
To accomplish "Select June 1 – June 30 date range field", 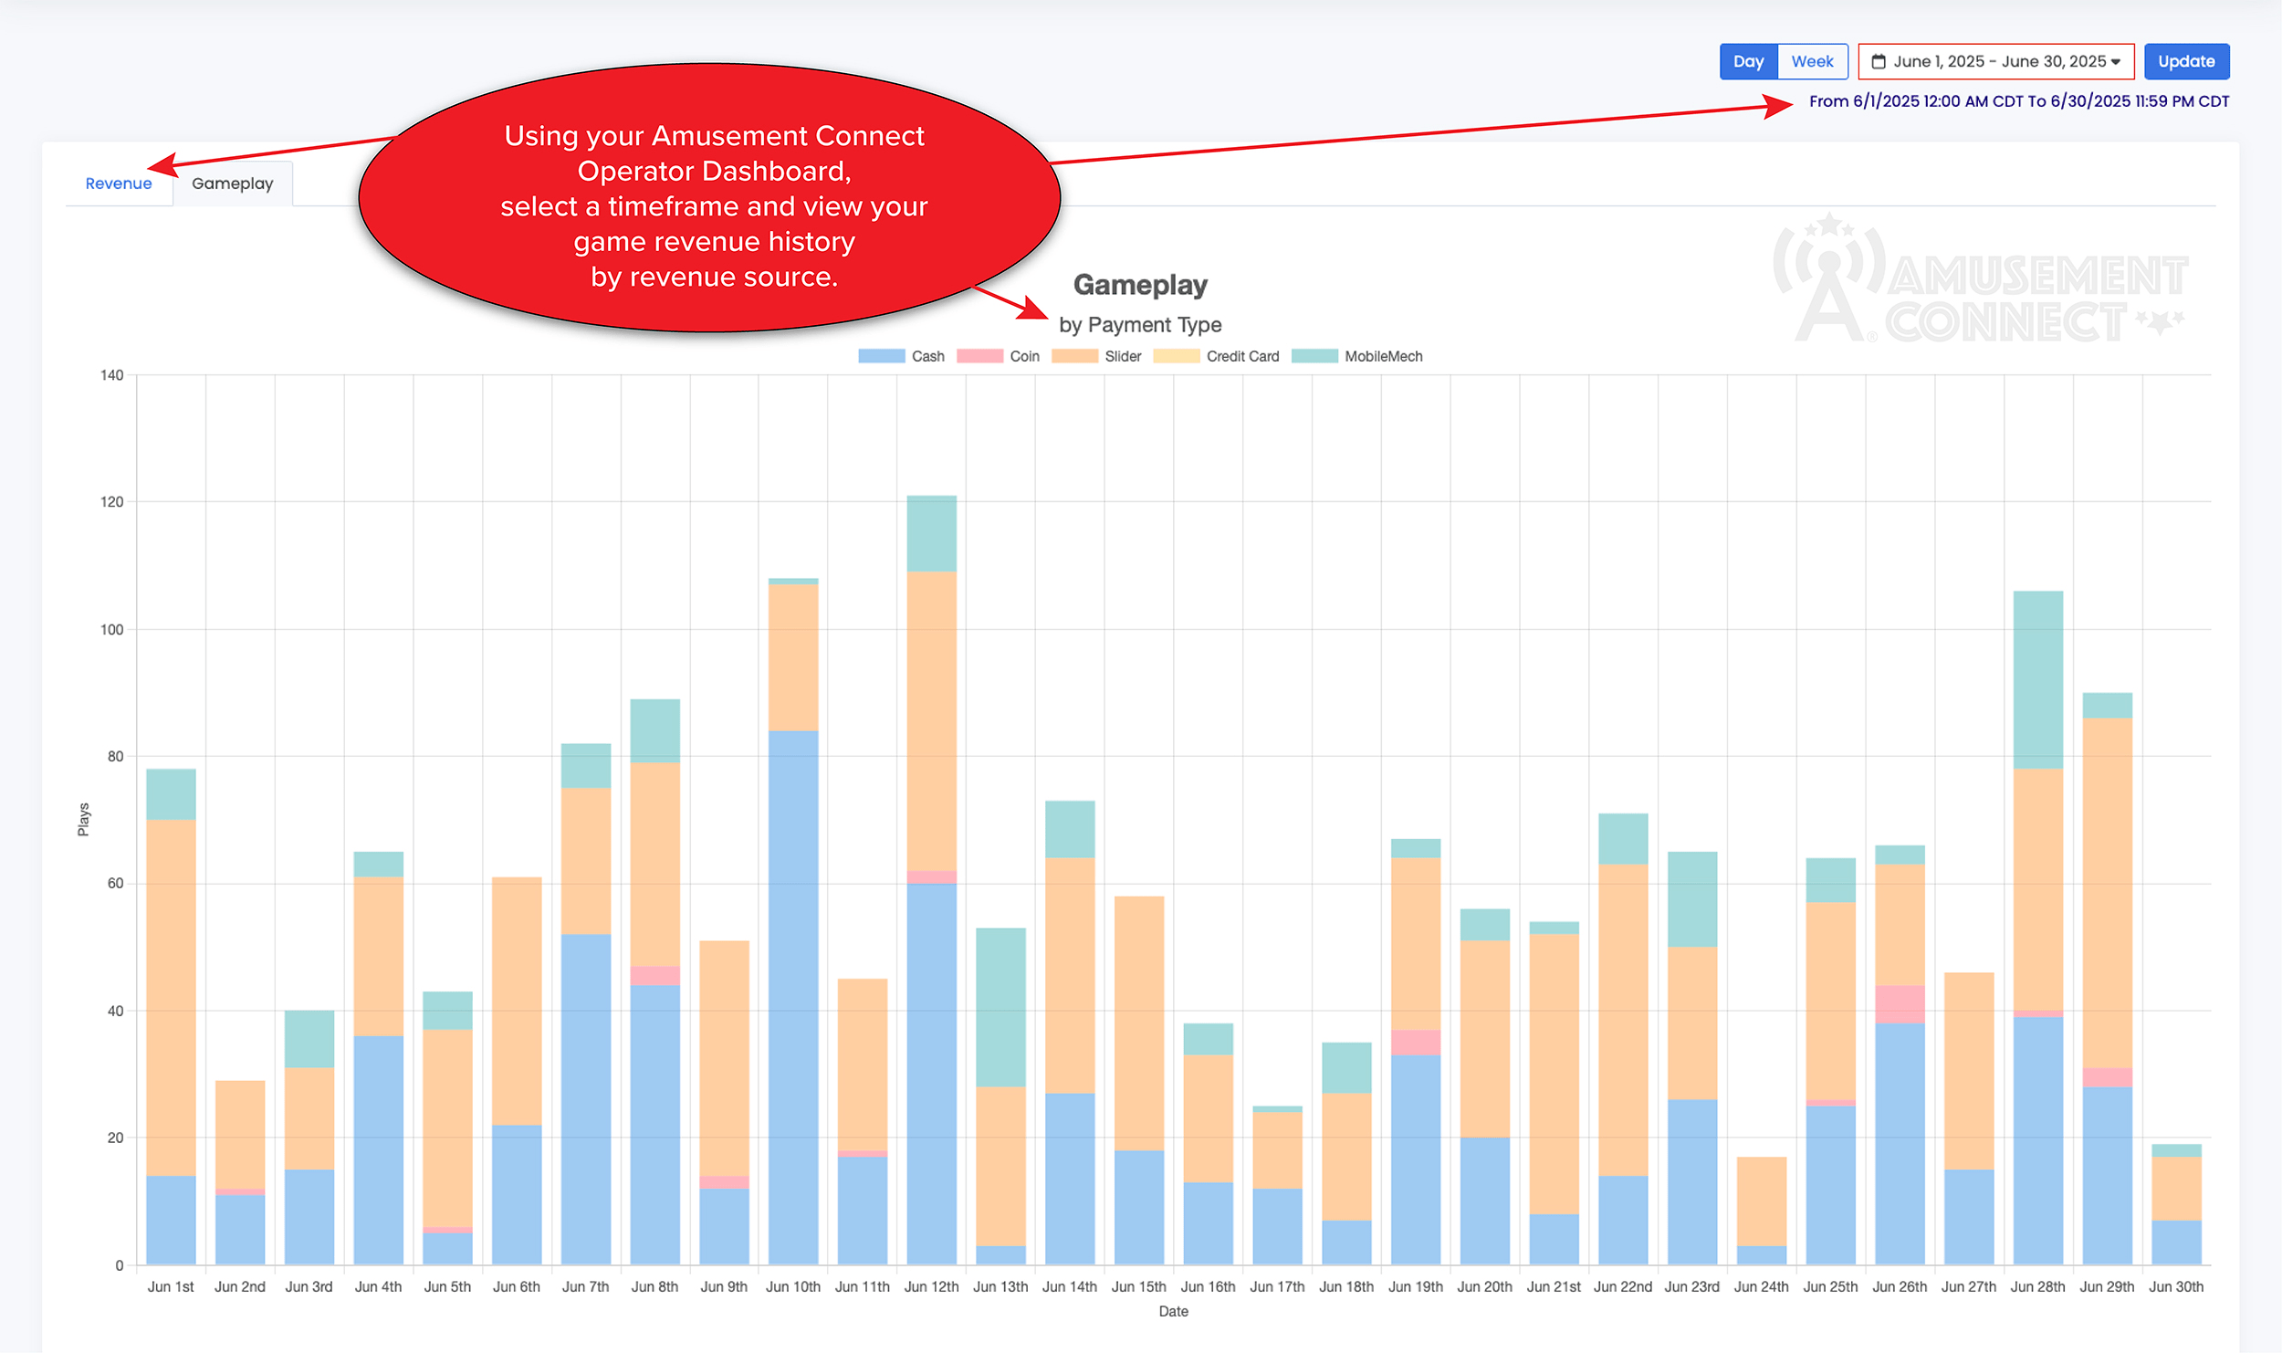I will click(1998, 62).
